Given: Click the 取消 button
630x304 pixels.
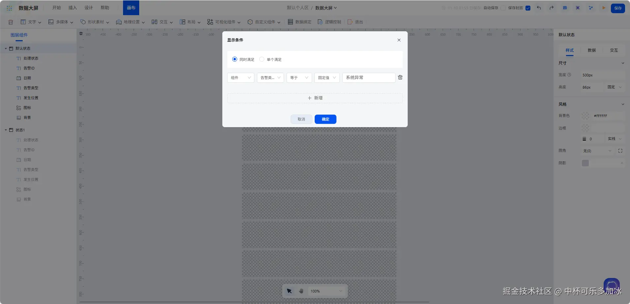Looking at the screenshot, I should click(301, 119).
